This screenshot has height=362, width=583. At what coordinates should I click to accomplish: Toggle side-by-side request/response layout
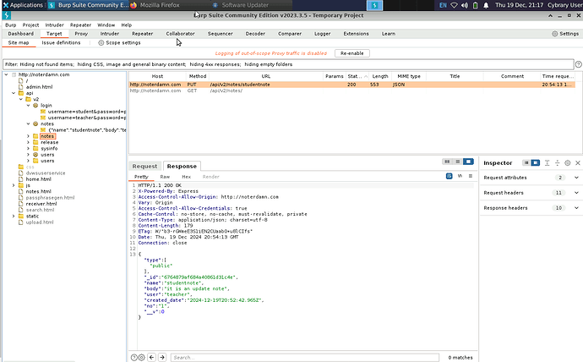coord(447,162)
